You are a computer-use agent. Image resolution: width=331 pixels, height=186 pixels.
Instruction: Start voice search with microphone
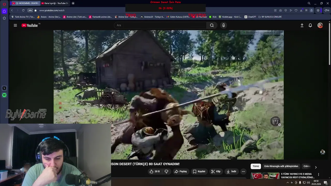223,25
